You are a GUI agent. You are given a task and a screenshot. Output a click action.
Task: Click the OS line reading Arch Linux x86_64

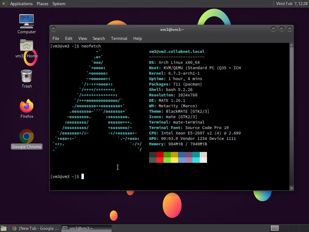point(174,62)
